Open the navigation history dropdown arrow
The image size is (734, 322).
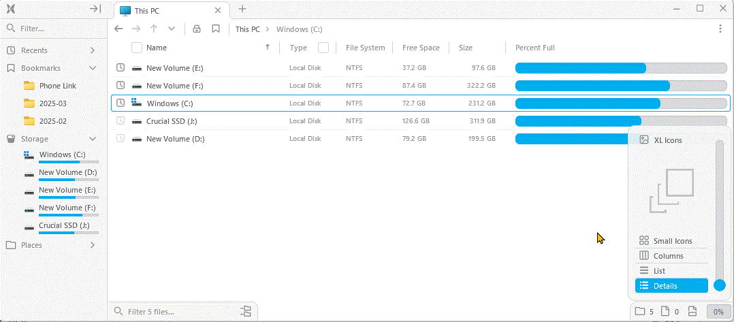[x=172, y=29]
